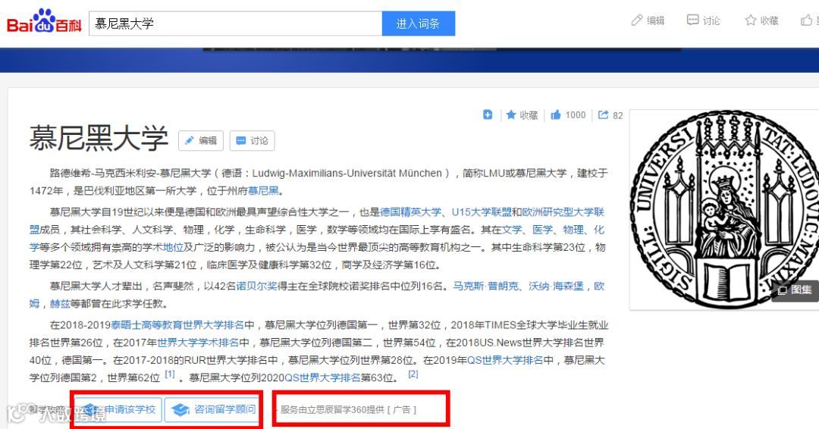Open the 图集 gallery overlay

pyautogui.click(x=795, y=290)
